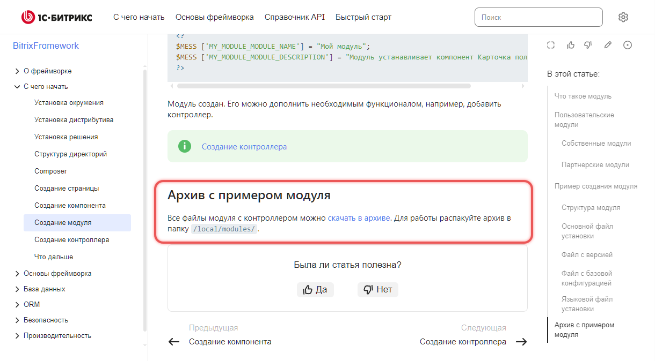
Task: Open settings via gear icon
Action: click(x=623, y=17)
